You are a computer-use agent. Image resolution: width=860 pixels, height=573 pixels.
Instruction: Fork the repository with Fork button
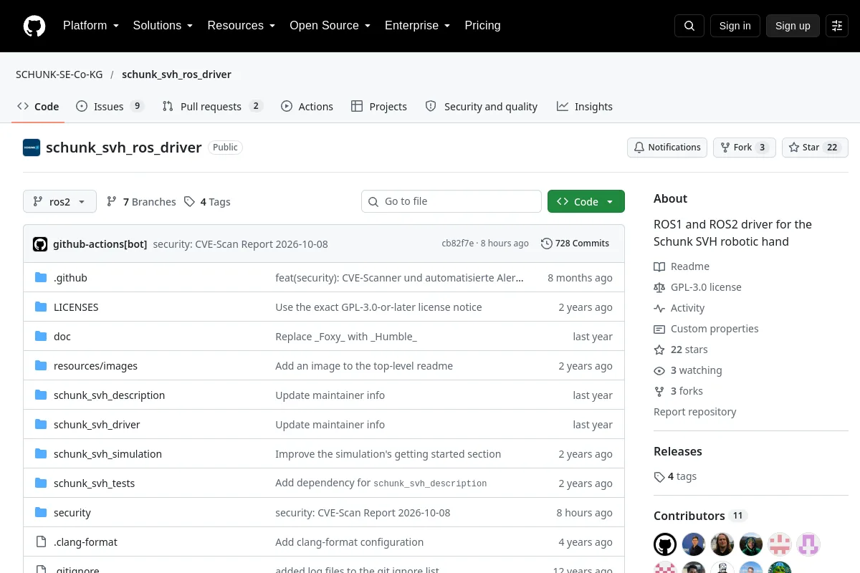click(745, 148)
